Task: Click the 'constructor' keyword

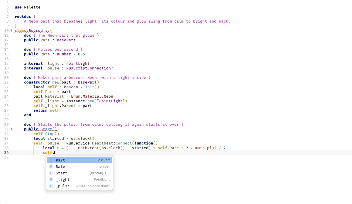Action: click(x=37, y=82)
